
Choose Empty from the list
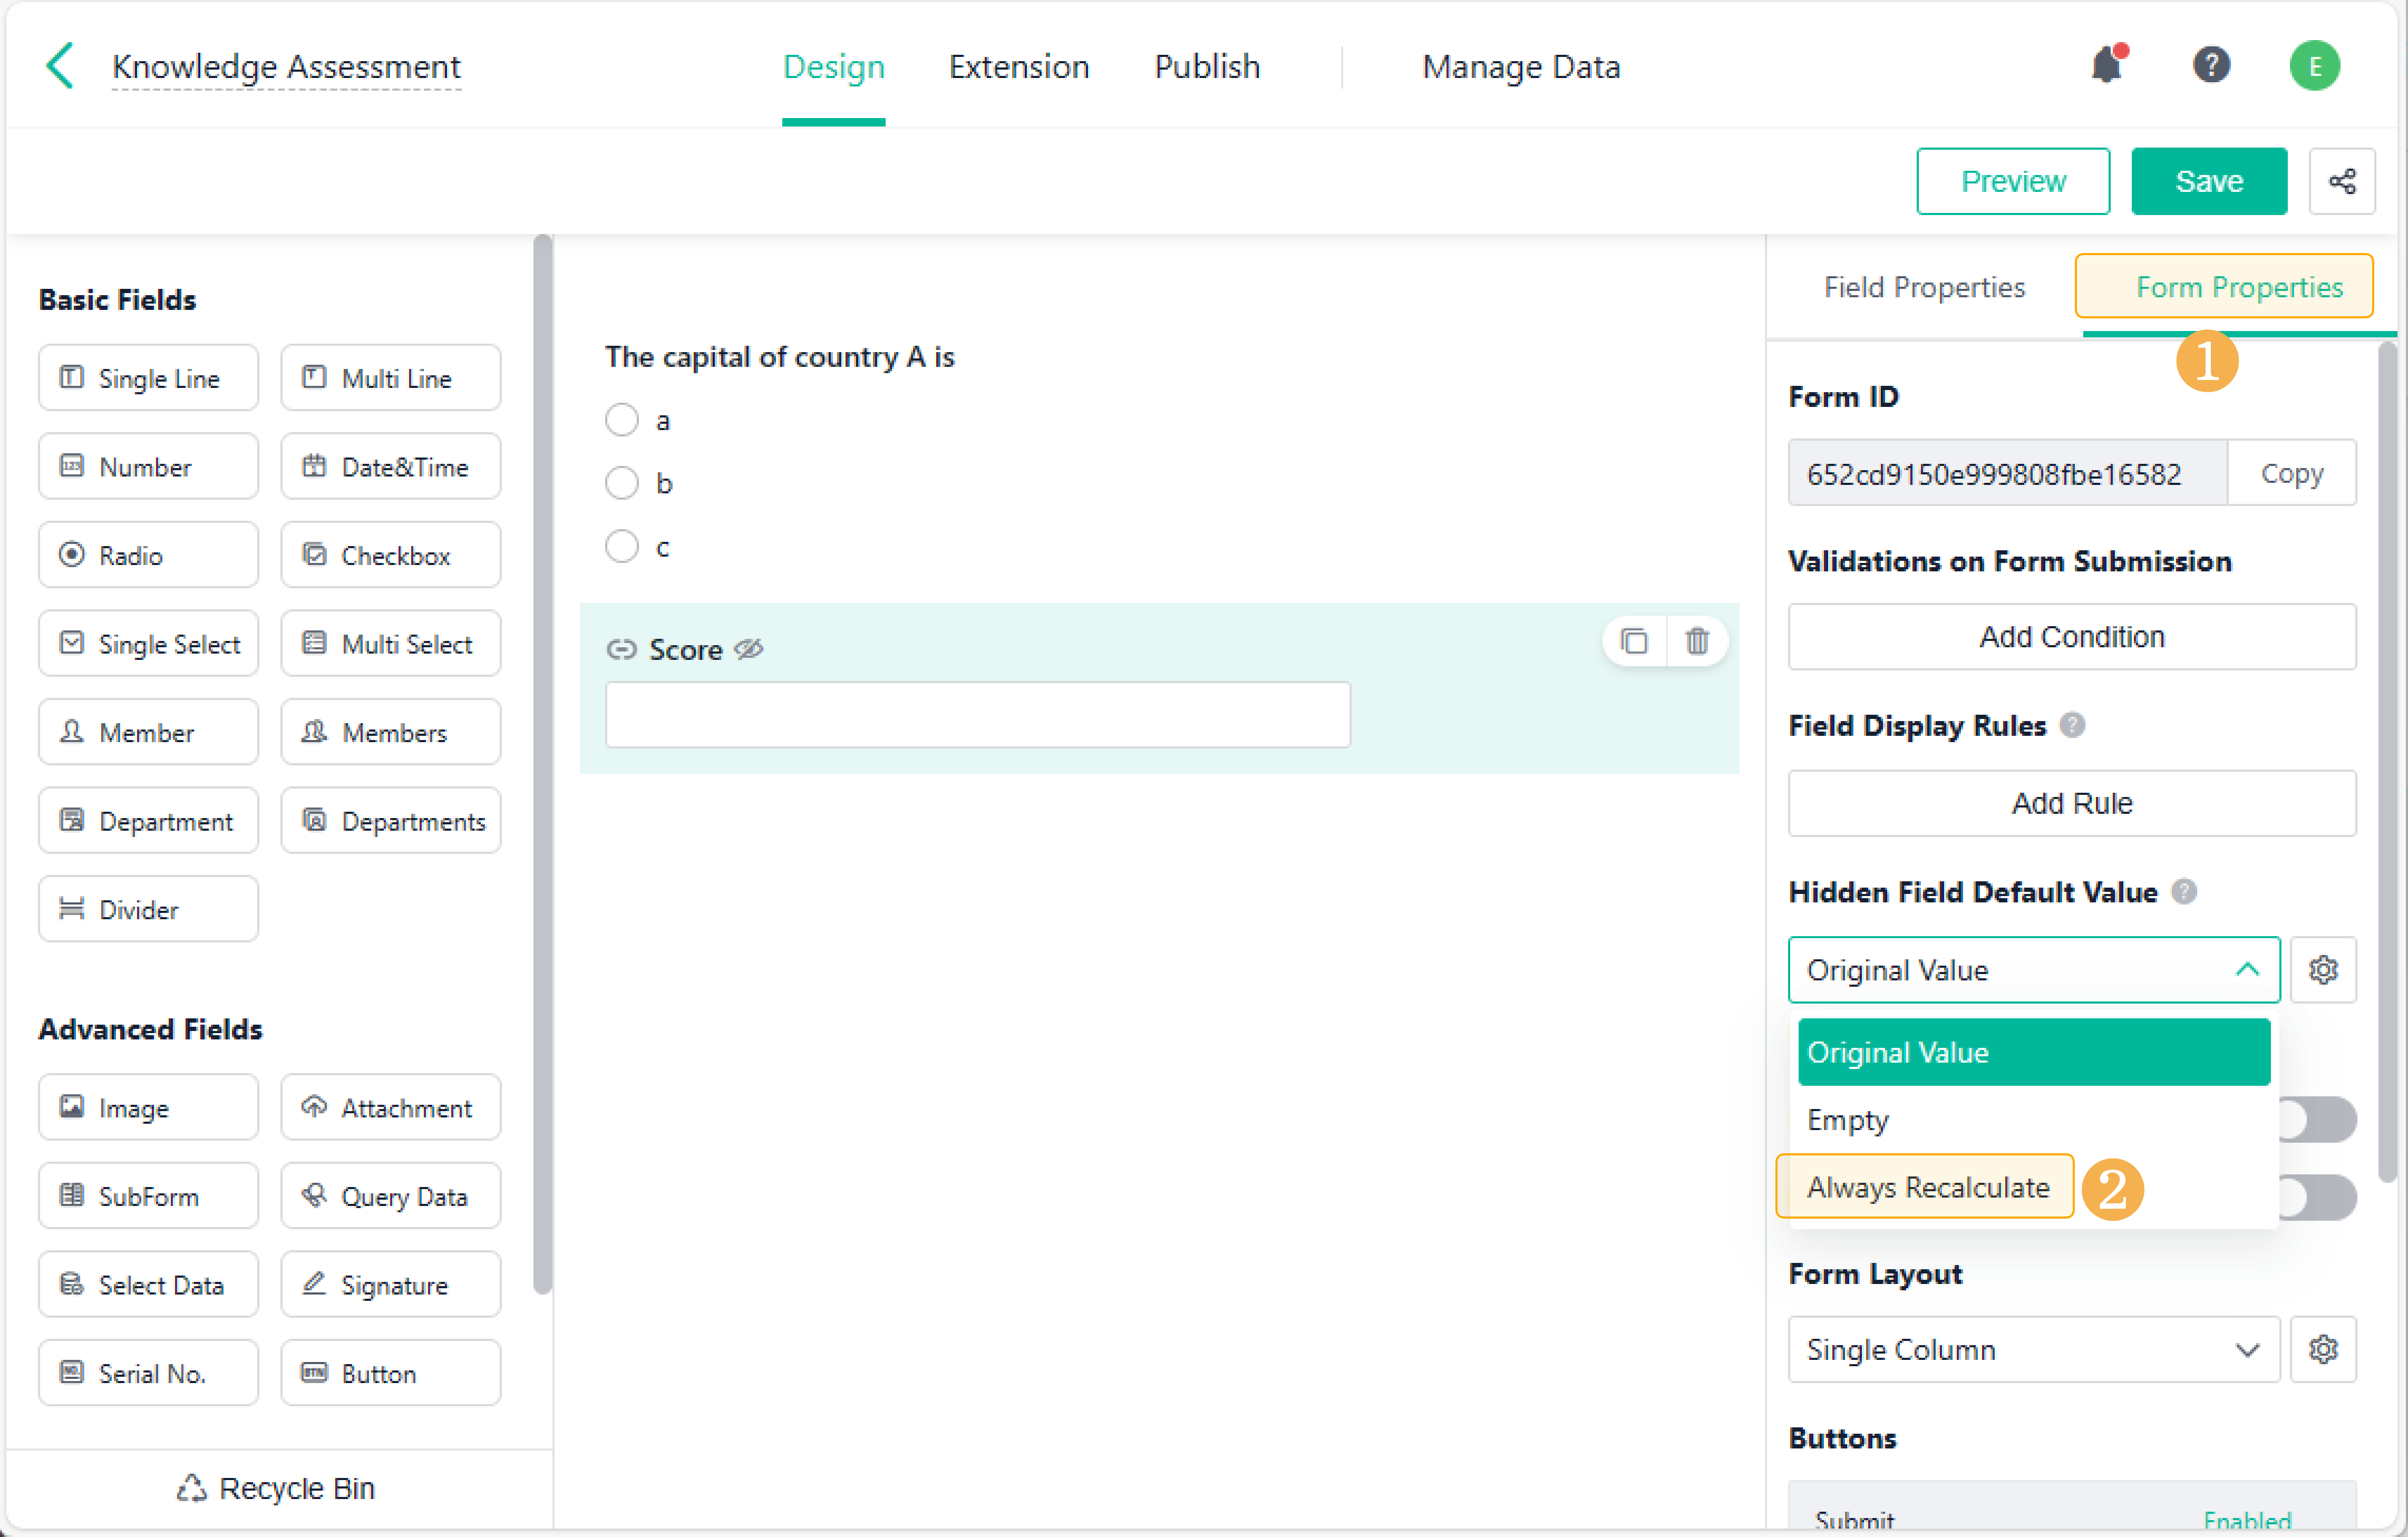tap(2034, 1120)
